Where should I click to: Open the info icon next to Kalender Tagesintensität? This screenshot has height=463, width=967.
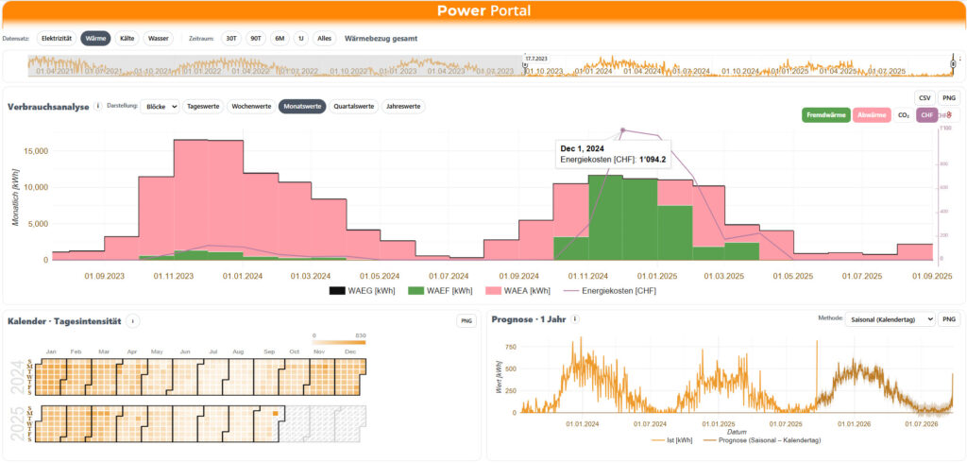pyautogui.click(x=133, y=320)
